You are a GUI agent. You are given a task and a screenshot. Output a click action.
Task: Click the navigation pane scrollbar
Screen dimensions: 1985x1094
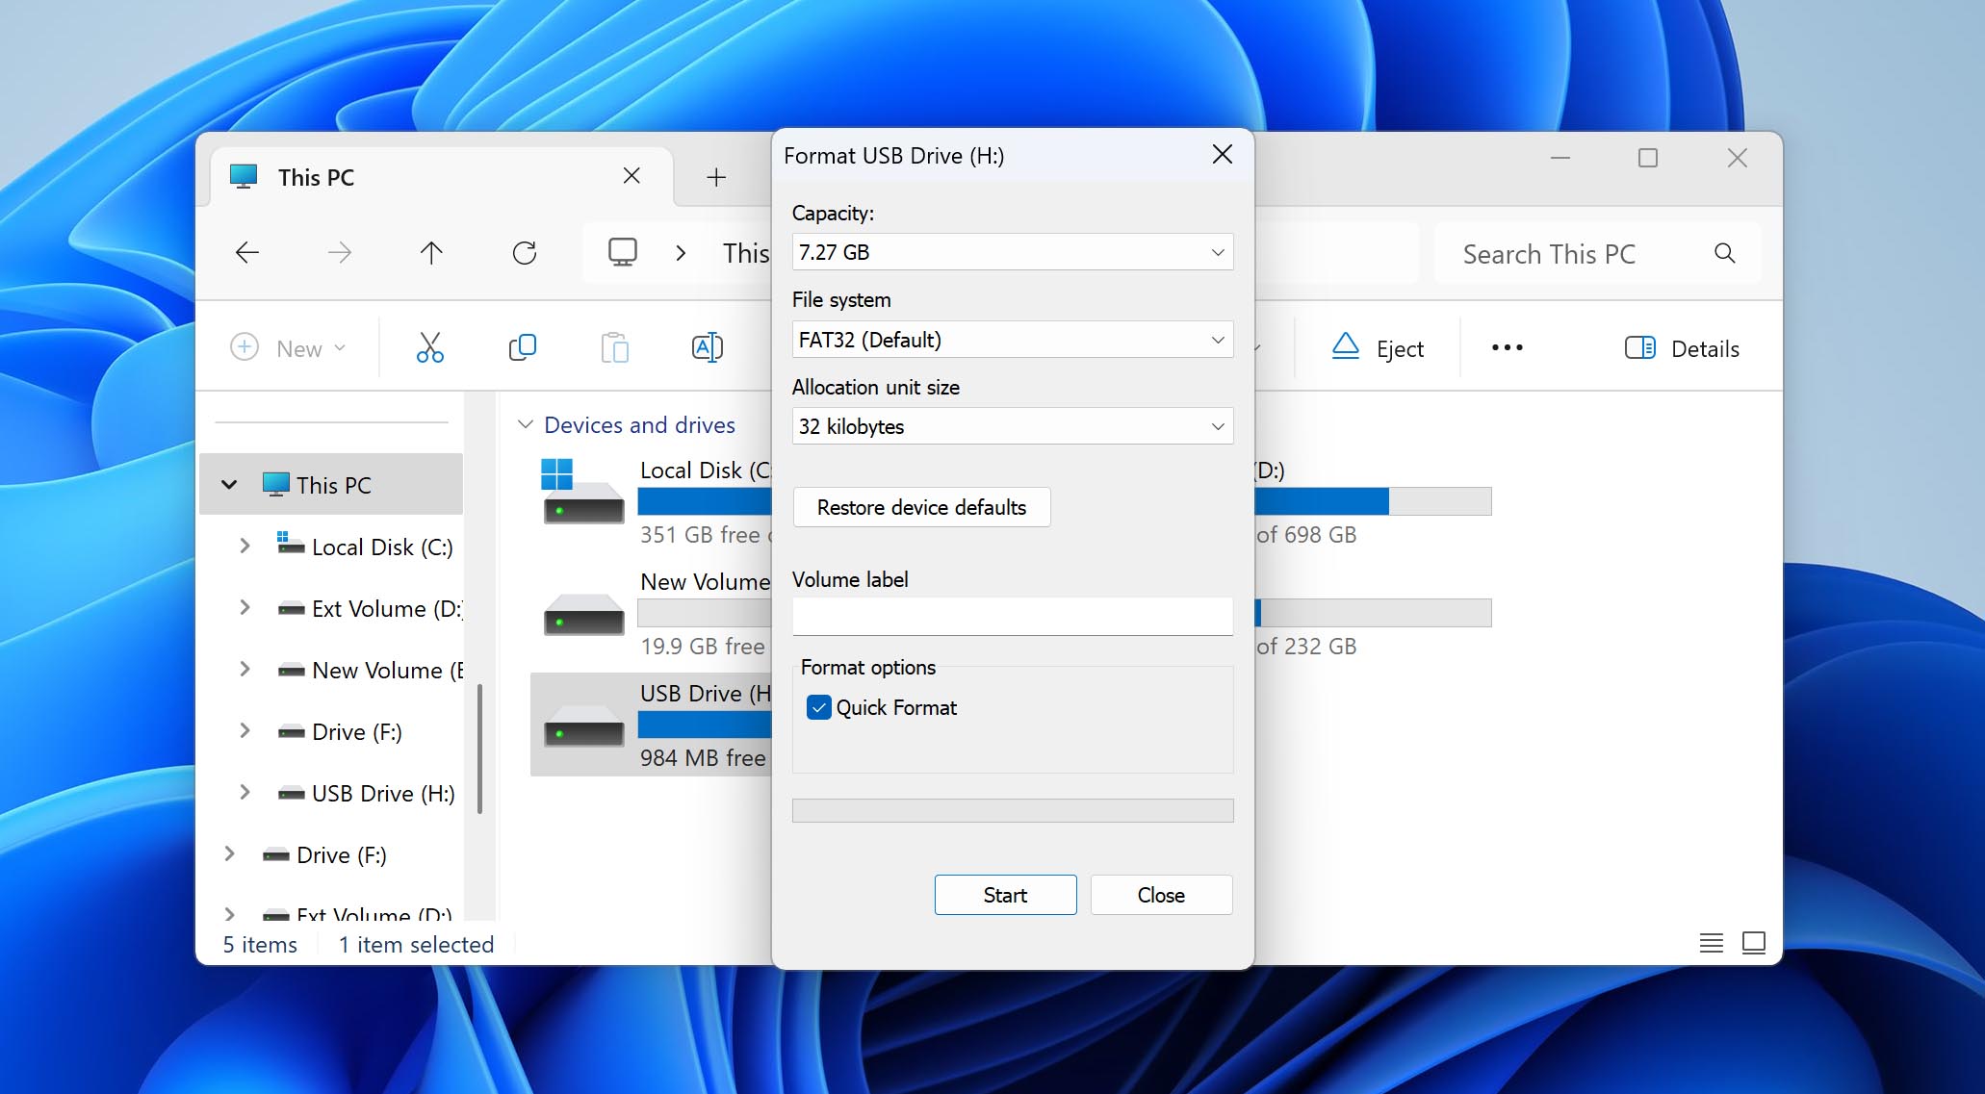click(479, 749)
